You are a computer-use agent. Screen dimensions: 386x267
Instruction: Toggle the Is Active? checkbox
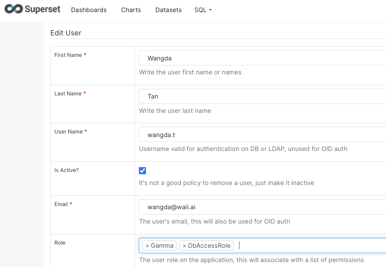click(x=142, y=171)
